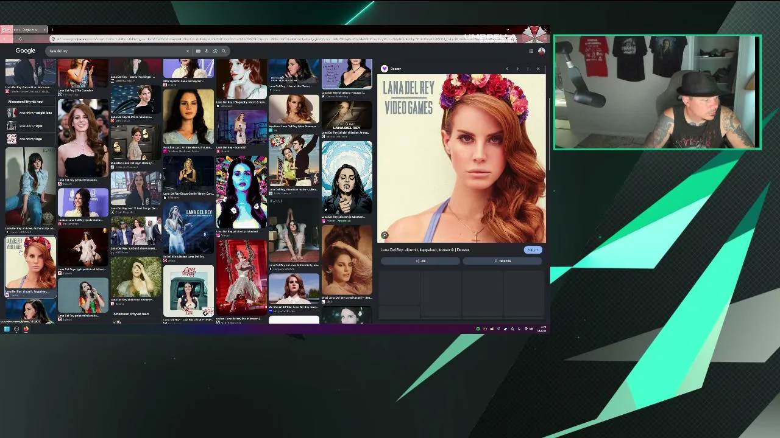Screen dimensions: 780x438
Task: Open the blue comic-style illustration thumbnail
Action: [347, 178]
